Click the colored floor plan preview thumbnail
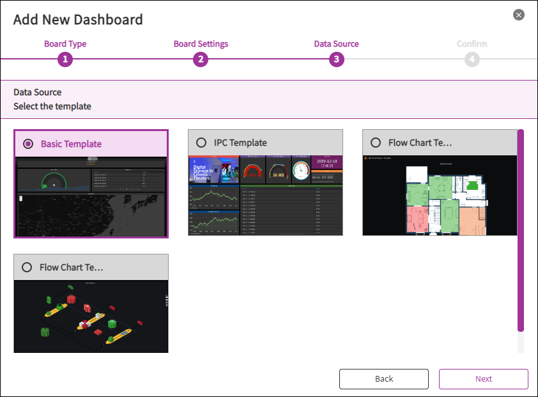The image size is (538, 397). click(440, 195)
